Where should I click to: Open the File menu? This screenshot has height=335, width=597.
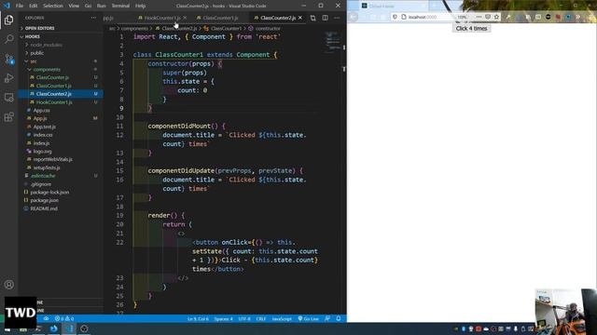pos(20,6)
